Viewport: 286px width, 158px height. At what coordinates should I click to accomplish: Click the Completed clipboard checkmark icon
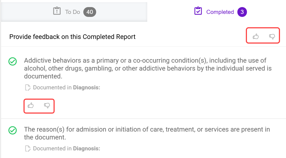pyautogui.click(x=198, y=11)
